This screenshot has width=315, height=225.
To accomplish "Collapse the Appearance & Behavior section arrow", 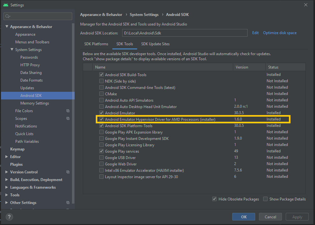I will pos(7,26).
